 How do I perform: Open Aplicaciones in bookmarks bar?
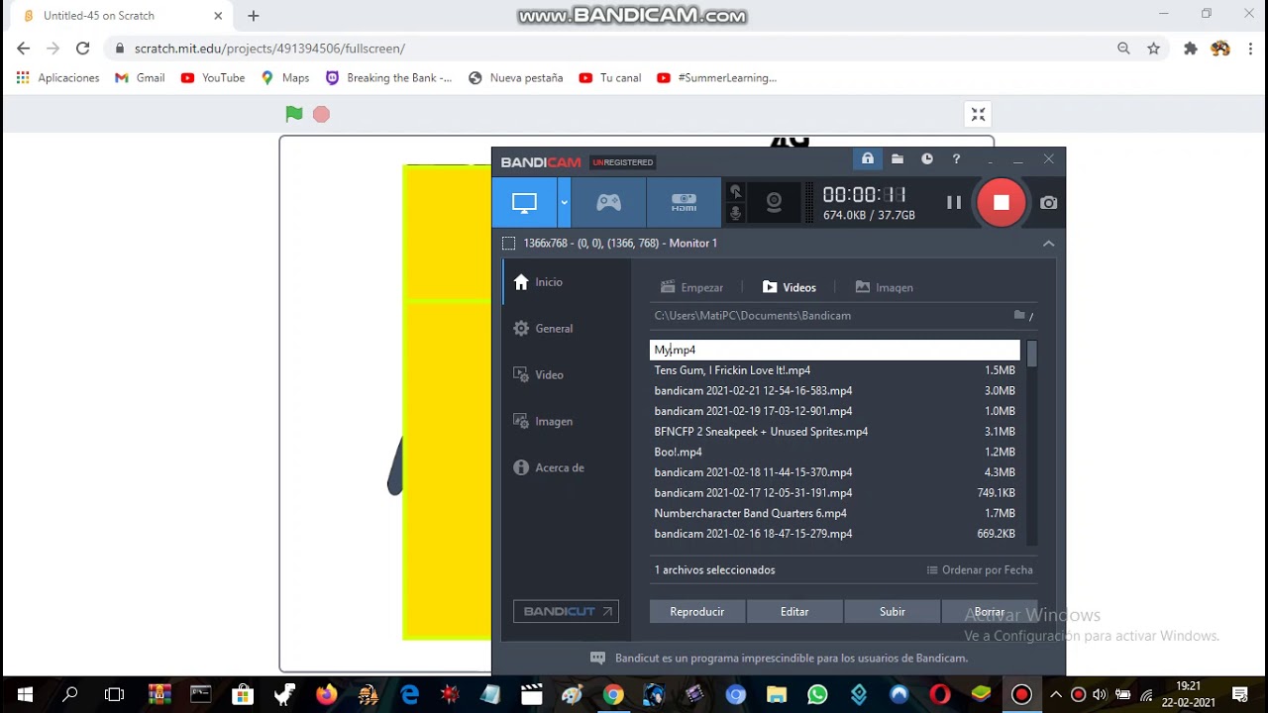pos(57,77)
